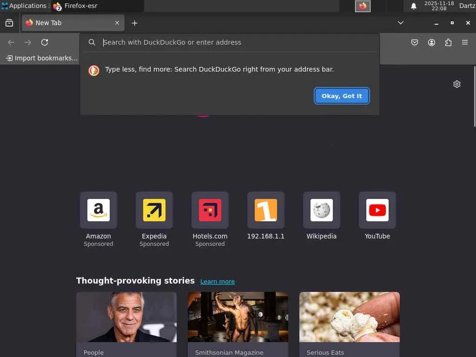Click the Type less, find more tip text
The image size is (476, 357).
click(x=219, y=70)
